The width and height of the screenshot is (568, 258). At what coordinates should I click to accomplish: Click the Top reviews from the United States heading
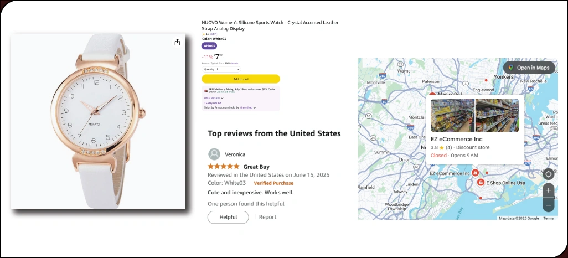click(x=274, y=133)
